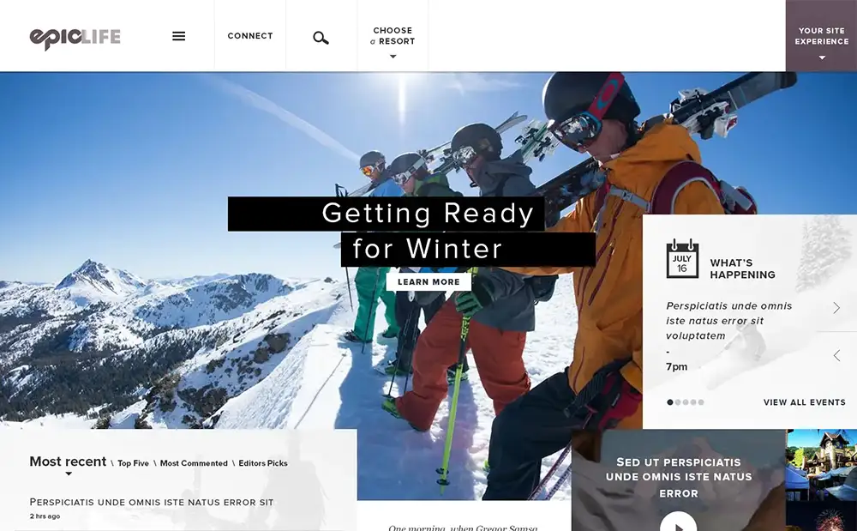Click the Learn More button

coord(428,281)
